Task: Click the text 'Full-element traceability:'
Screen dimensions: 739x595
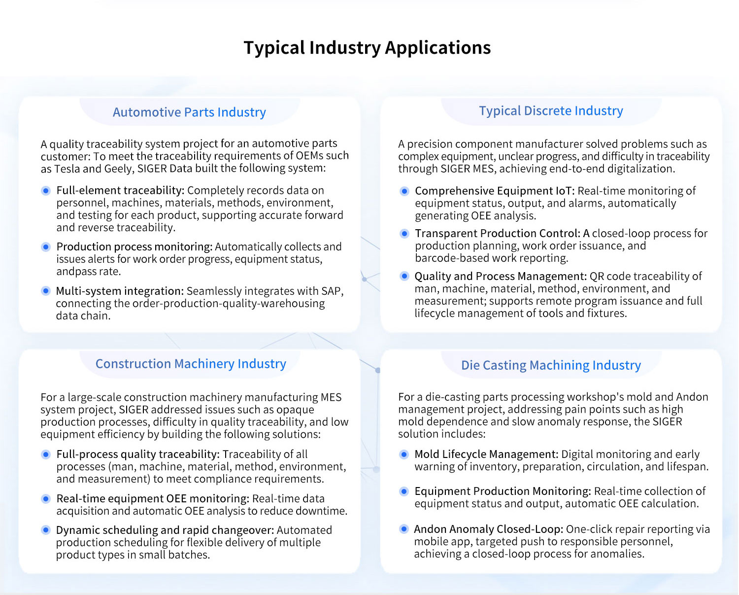Action: point(120,190)
